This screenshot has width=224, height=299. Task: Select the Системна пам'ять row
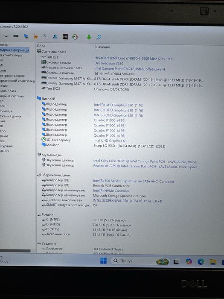88,73
